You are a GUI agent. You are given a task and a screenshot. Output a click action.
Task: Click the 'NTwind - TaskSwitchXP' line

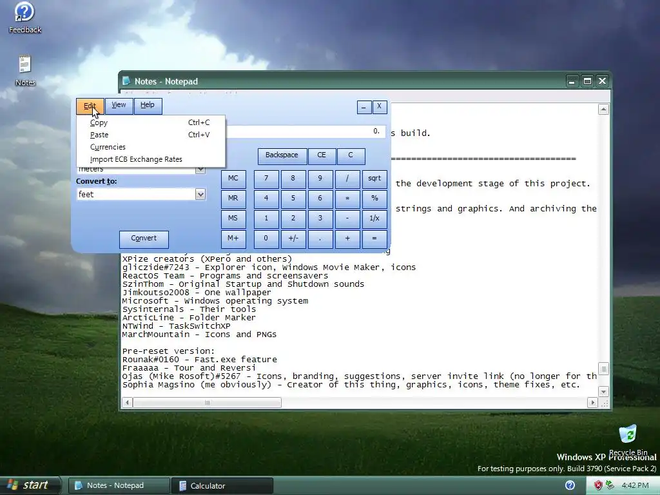176,325
